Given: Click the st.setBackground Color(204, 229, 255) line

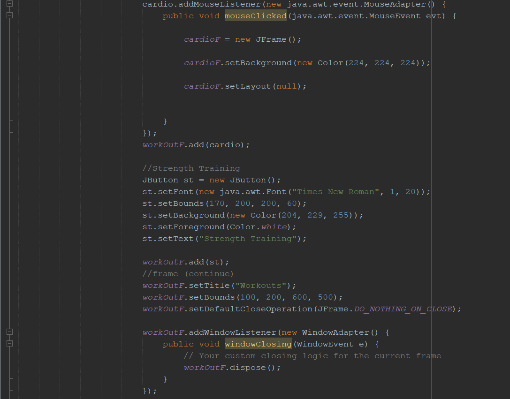Looking at the screenshot, I should [x=253, y=215].
